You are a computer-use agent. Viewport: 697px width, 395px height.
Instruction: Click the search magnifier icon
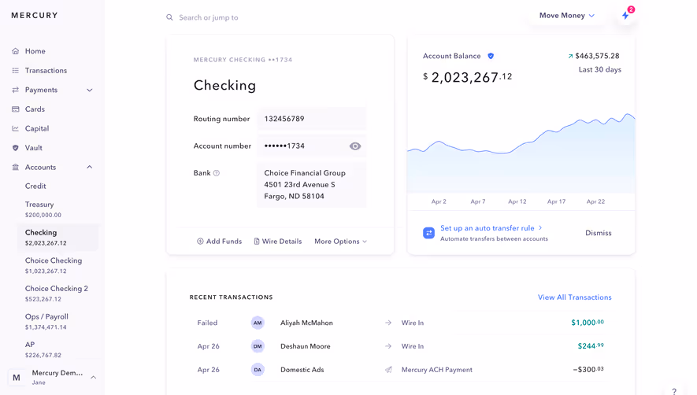pos(170,17)
